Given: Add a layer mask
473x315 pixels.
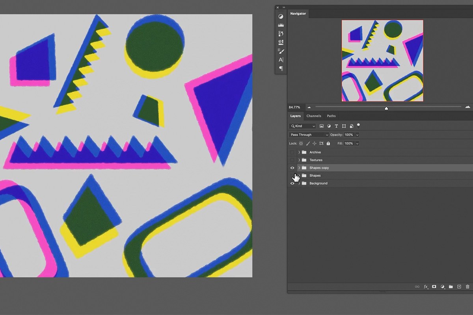Looking at the screenshot, I should pos(434,287).
